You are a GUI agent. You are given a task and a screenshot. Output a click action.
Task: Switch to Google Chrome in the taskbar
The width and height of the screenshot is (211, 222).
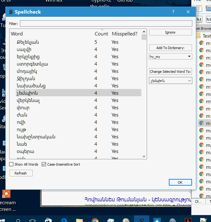[95, 220]
